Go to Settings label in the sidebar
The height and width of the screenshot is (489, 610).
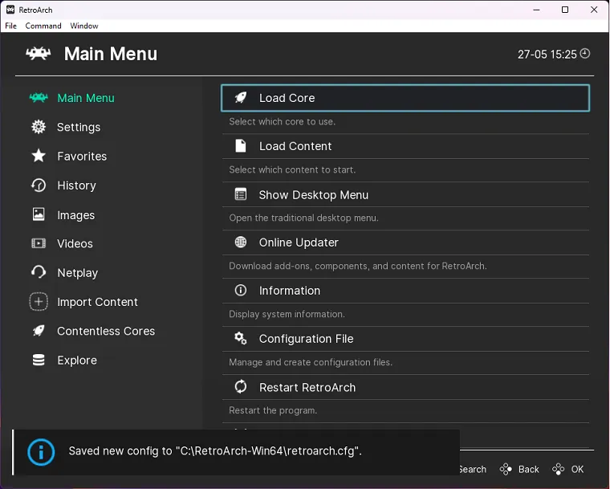79,128
